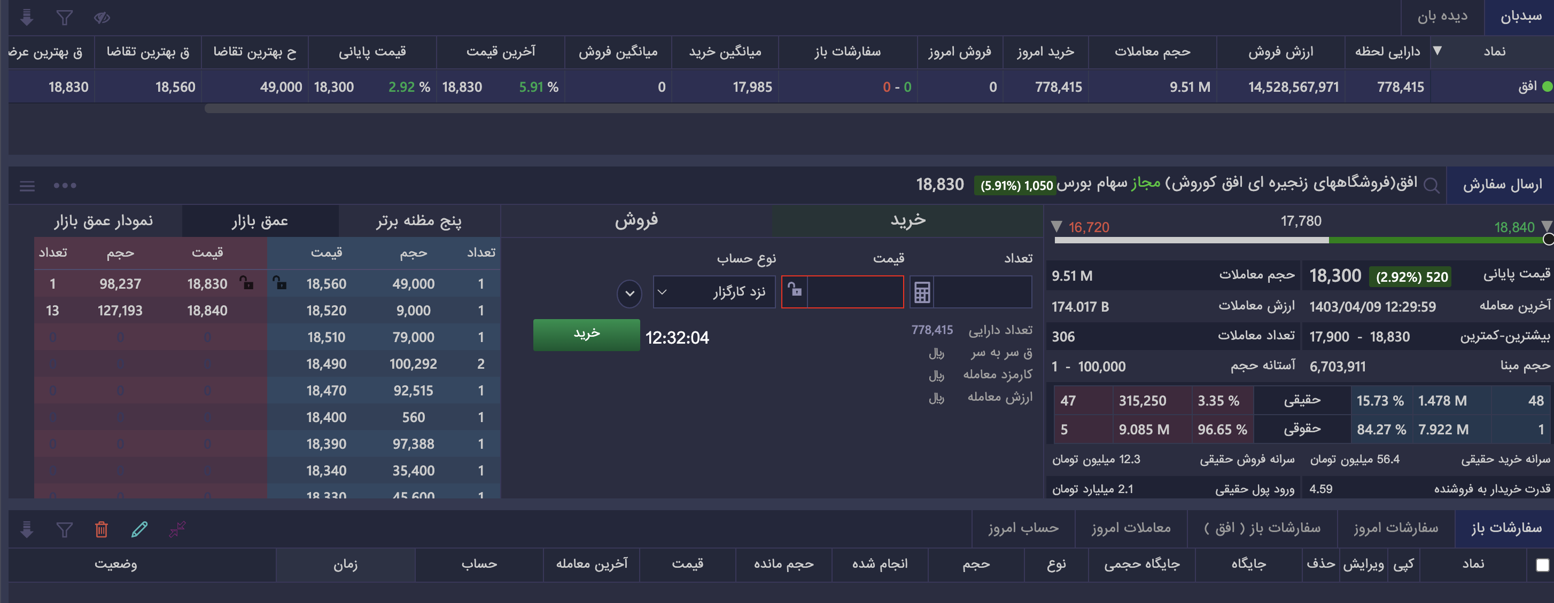Click the green خرید submit button
This screenshot has width=1554, height=603.
[x=586, y=335]
